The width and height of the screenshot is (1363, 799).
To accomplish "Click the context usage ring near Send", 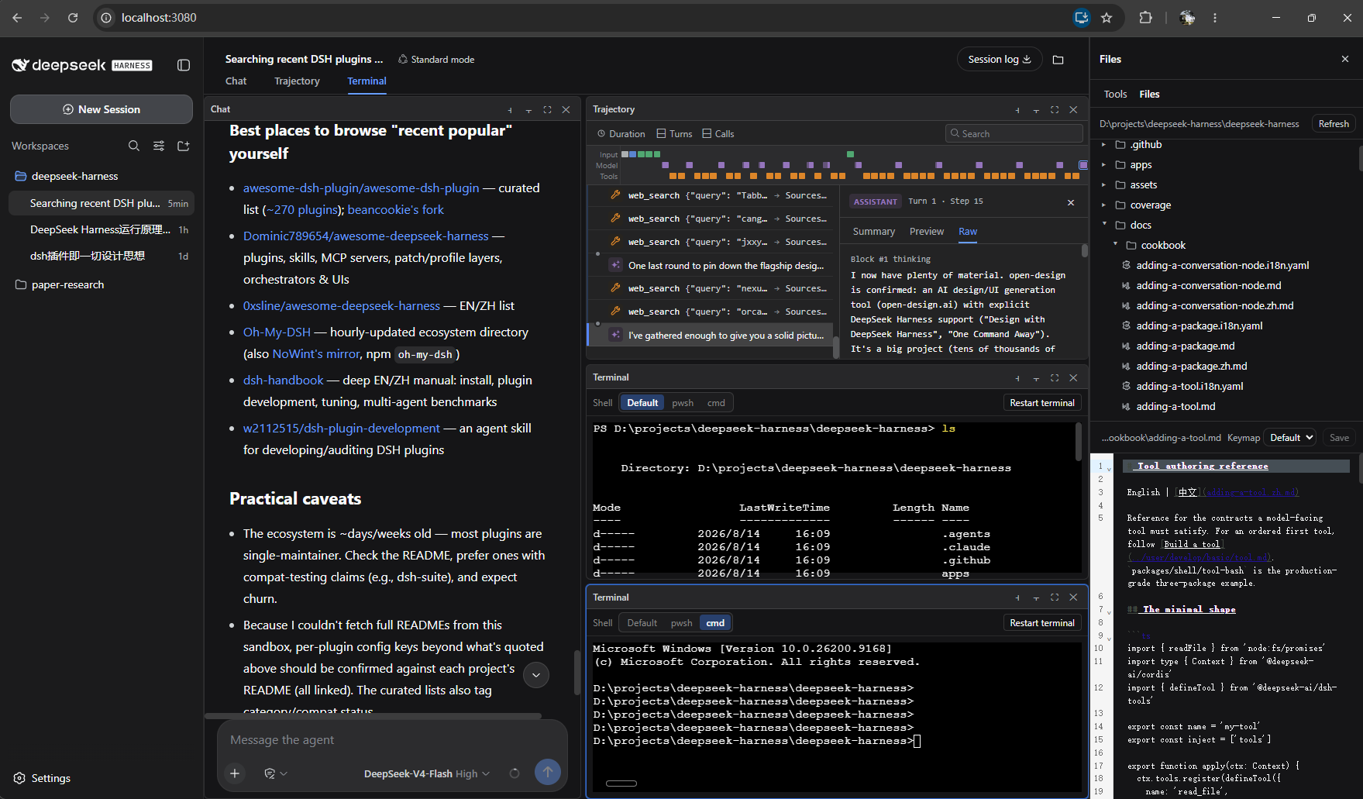I will 515,773.
